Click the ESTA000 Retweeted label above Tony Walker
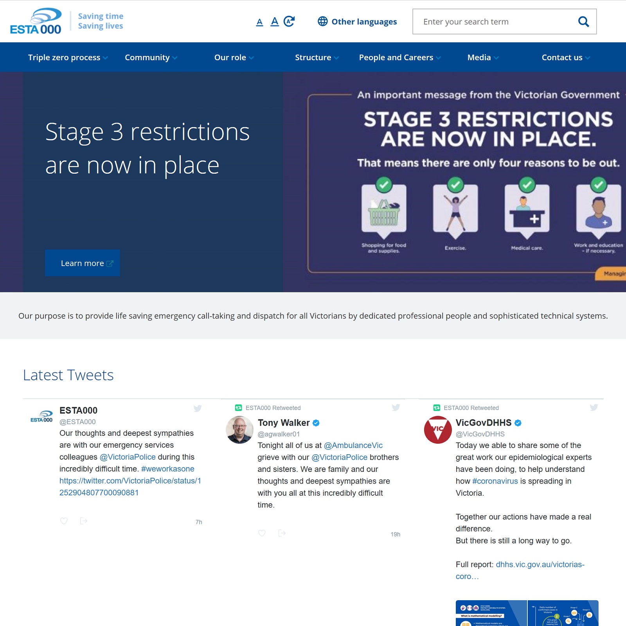 pos(273,408)
